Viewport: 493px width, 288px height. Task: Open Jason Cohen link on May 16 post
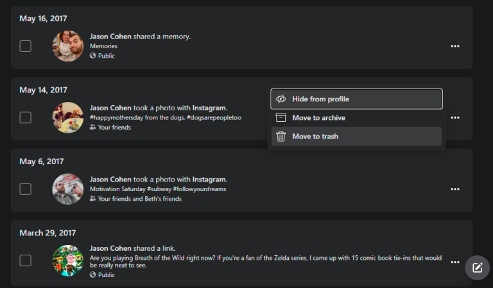click(x=110, y=37)
